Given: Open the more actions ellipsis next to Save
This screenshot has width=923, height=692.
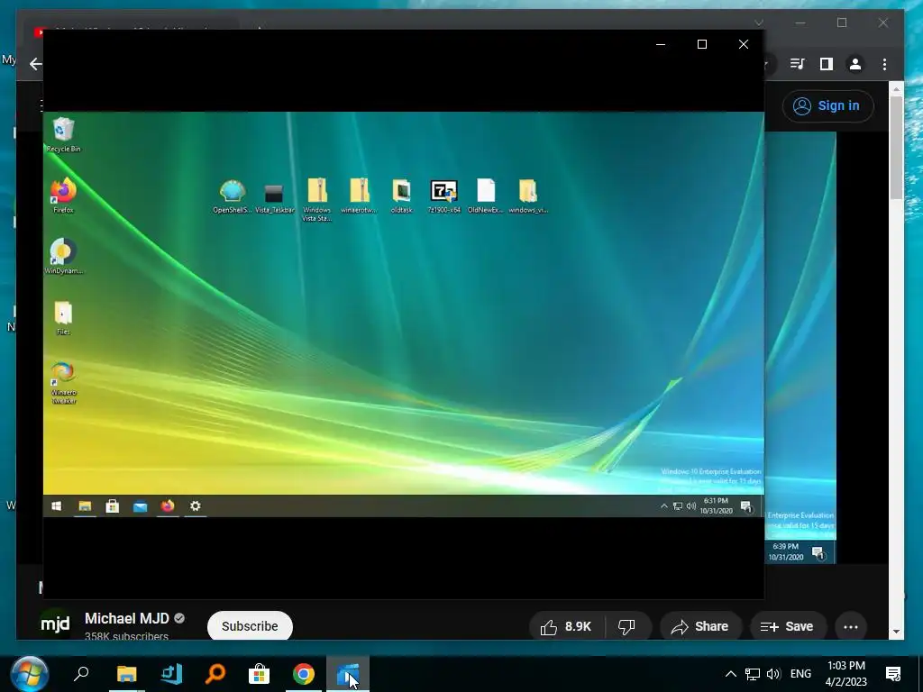Looking at the screenshot, I should [851, 627].
